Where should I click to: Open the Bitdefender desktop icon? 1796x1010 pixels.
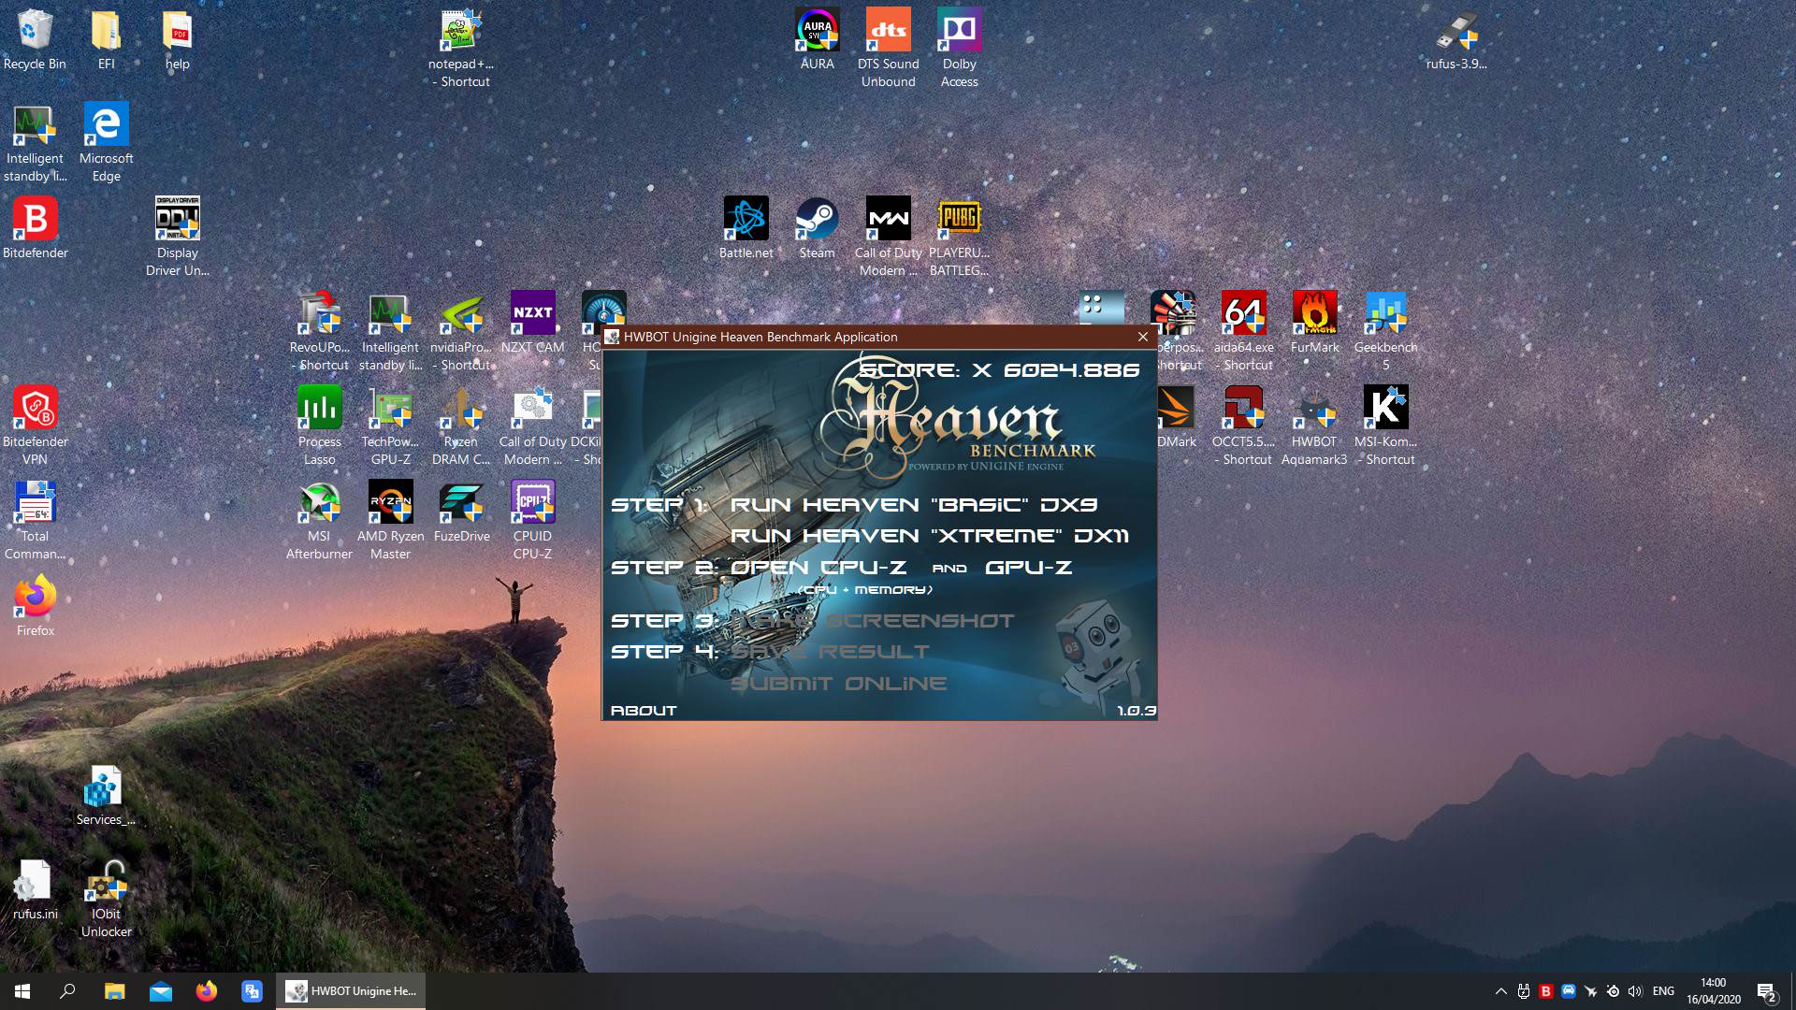35,229
